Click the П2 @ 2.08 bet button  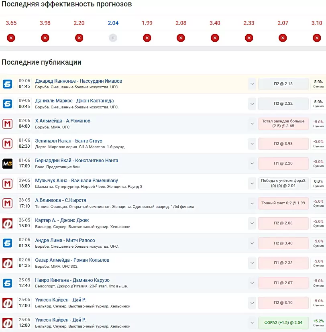pos(283,223)
